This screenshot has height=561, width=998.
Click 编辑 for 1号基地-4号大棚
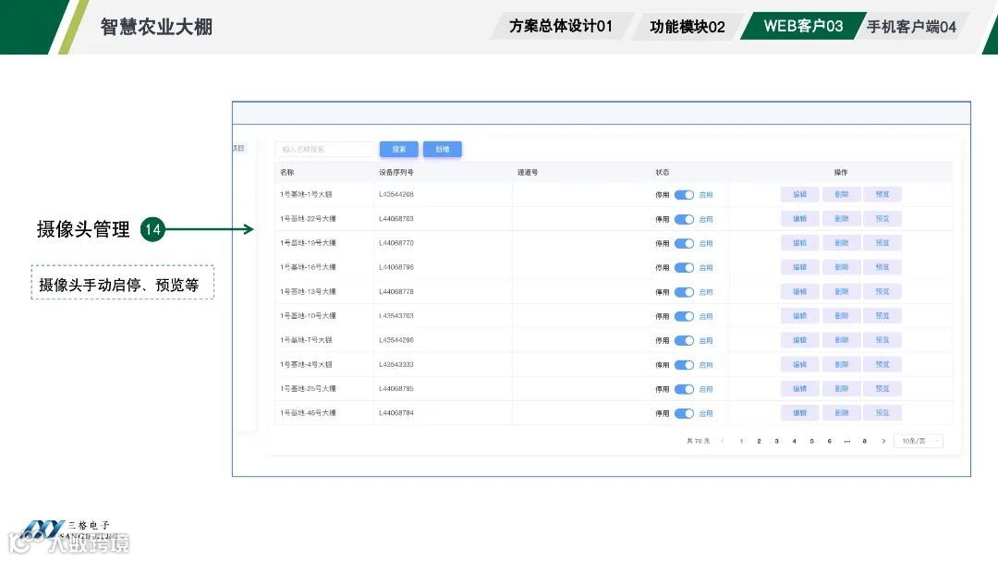pyautogui.click(x=800, y=364)
